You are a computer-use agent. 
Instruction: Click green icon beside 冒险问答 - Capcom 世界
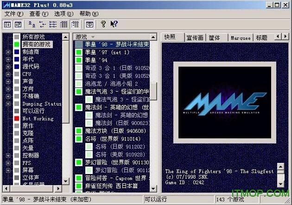[79, 178]
